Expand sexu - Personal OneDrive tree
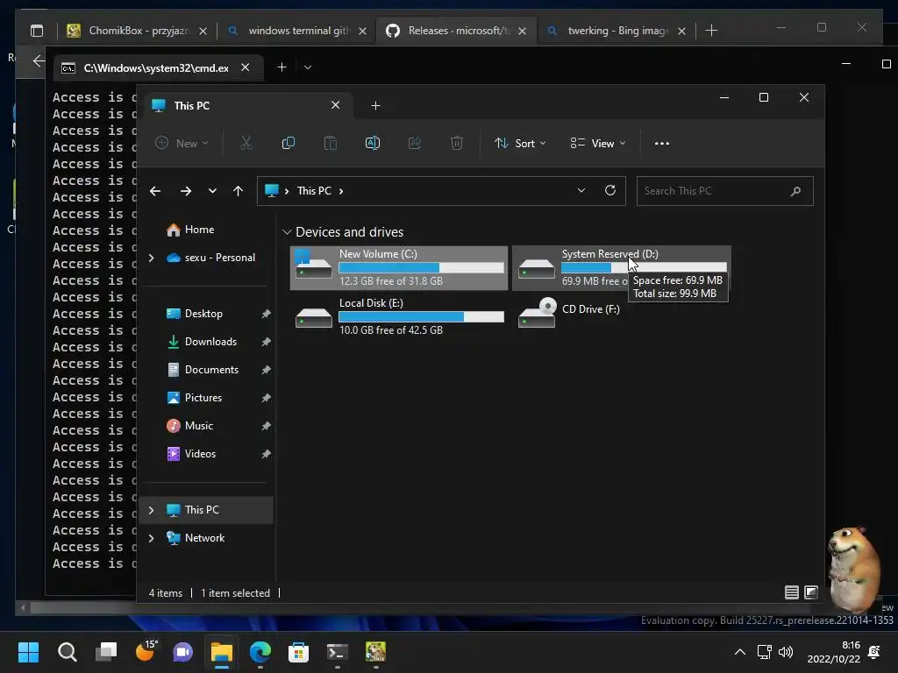 (x=151, y=258)
